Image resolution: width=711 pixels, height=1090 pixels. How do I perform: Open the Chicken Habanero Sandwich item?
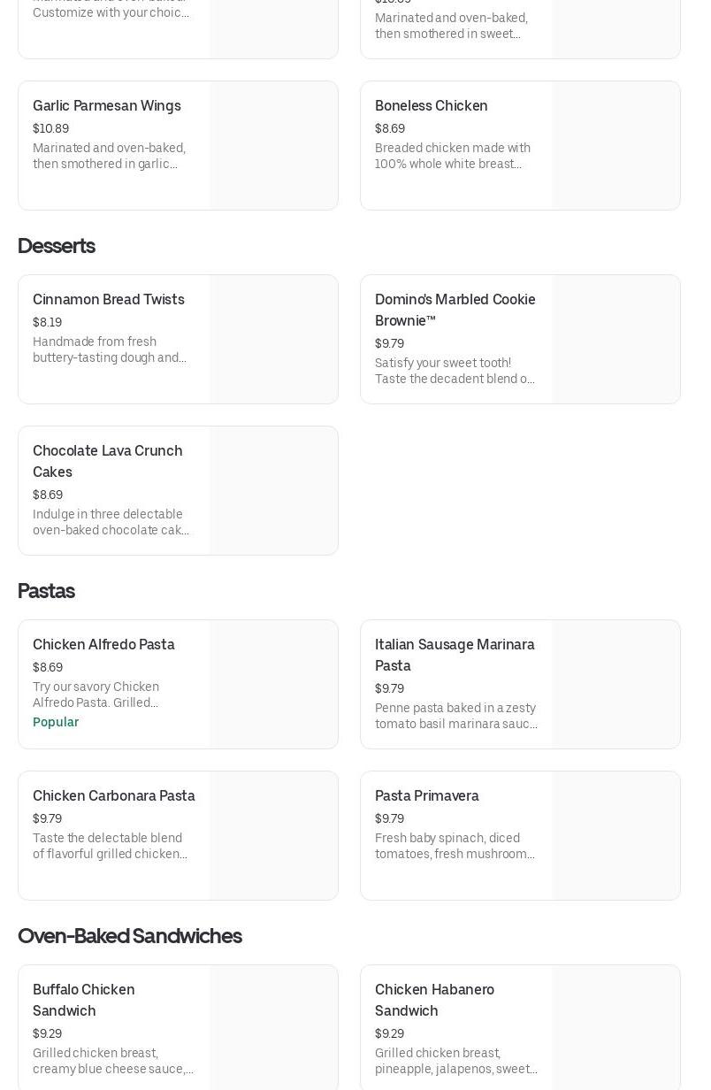click(520, 1027)
